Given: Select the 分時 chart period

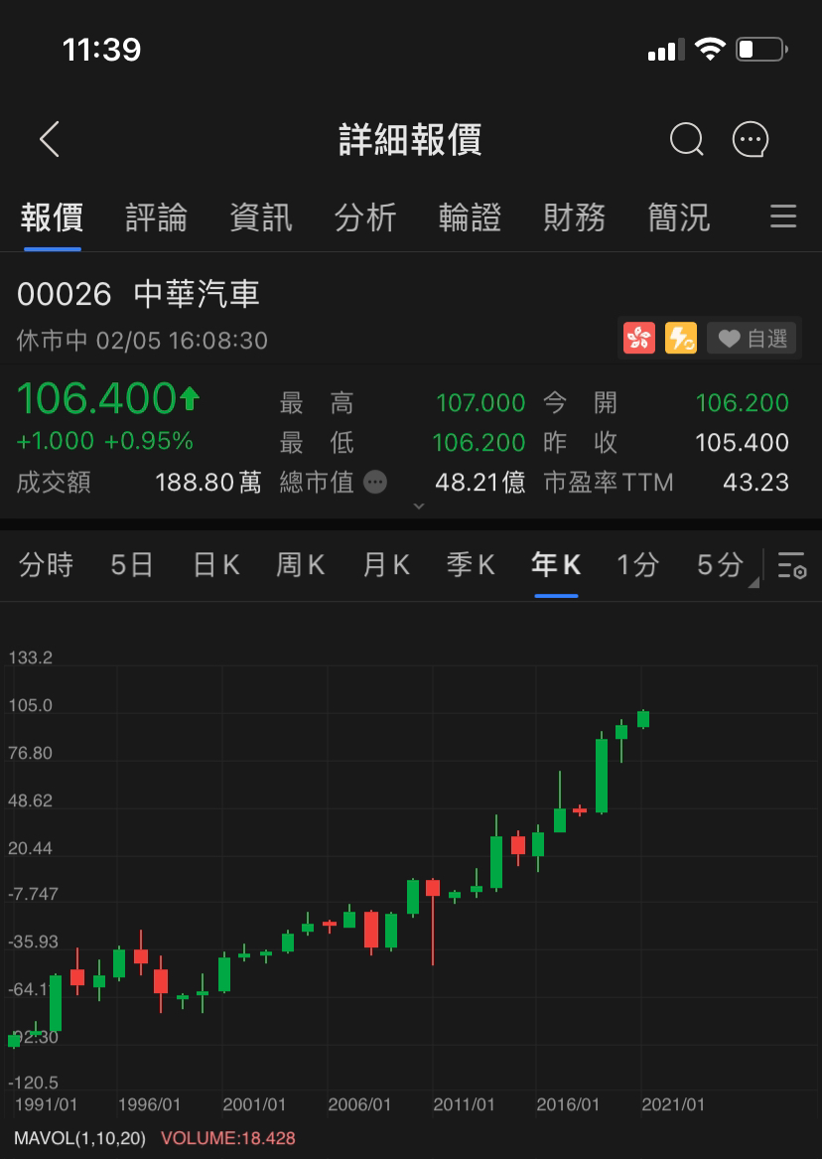Looking at the screenshot, I should (x=46, y=565).
